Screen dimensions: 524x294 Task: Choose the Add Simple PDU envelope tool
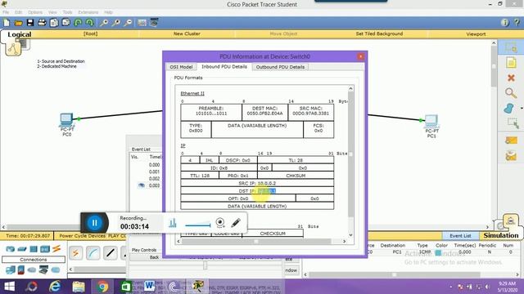pos(511,140)
